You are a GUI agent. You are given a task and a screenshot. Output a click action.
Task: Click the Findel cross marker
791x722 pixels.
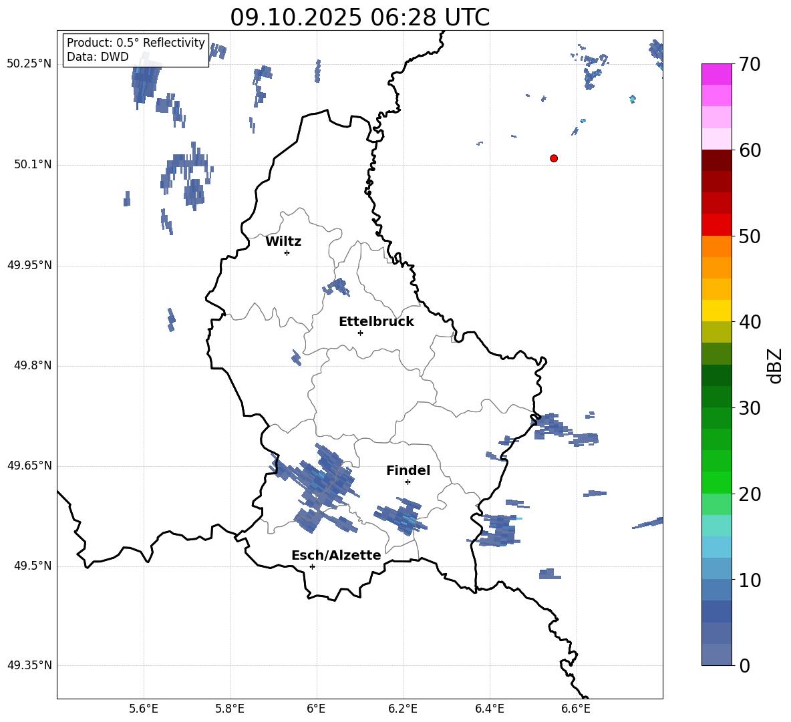pyautogui.click(x=408, y=482)
